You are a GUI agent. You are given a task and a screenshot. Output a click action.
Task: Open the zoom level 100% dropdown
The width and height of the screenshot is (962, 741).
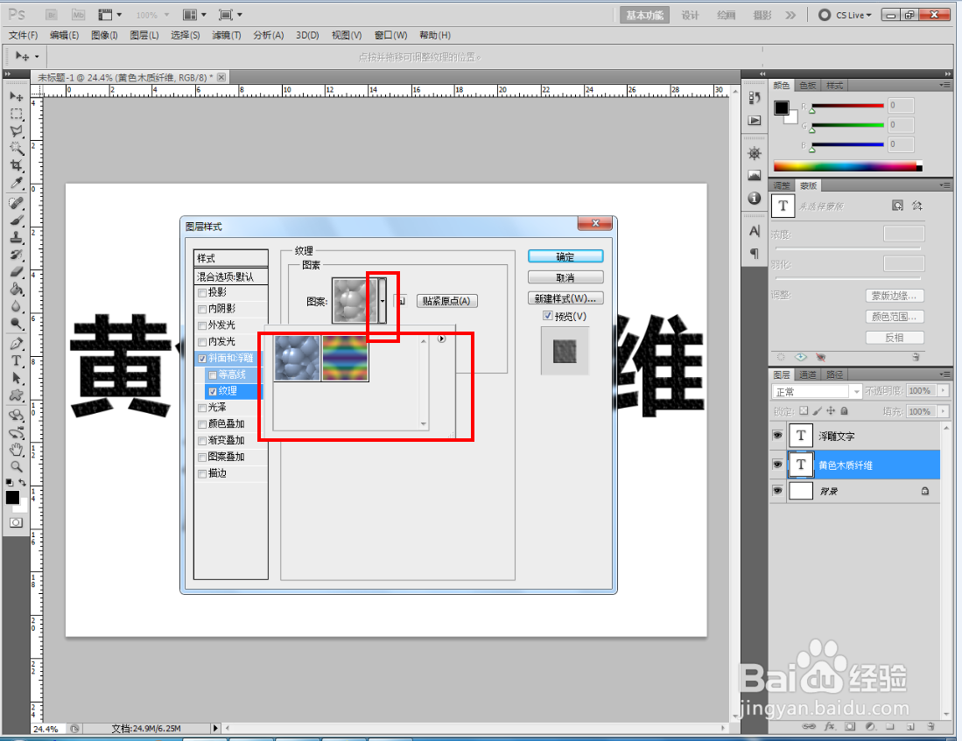pyautogui.click(x=152, y=15)
